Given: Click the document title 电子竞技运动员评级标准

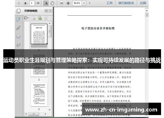Looking at the screenshot, I should coord(98,28).
